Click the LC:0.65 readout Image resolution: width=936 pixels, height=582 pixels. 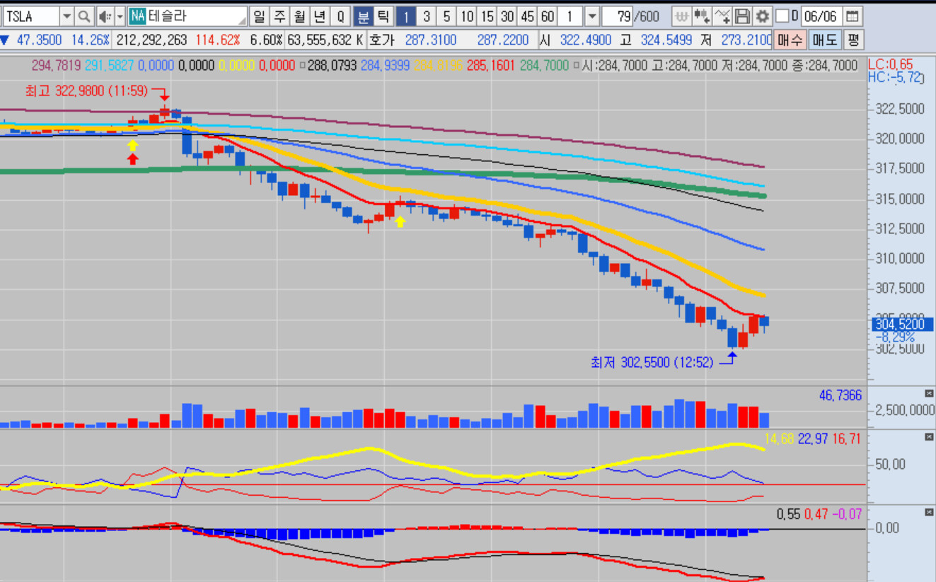pyautogui.click(x=890, y=64)
